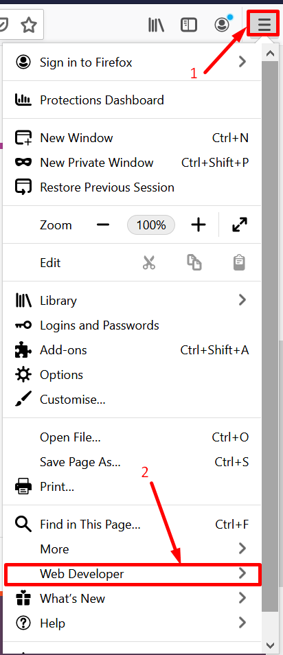This screenshot has width=283, height=655.
Task: Open Protections Dashboard entry
Action: point(132,100)
